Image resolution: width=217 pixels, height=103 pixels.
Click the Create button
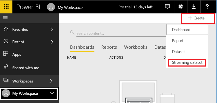click(196, 18)
